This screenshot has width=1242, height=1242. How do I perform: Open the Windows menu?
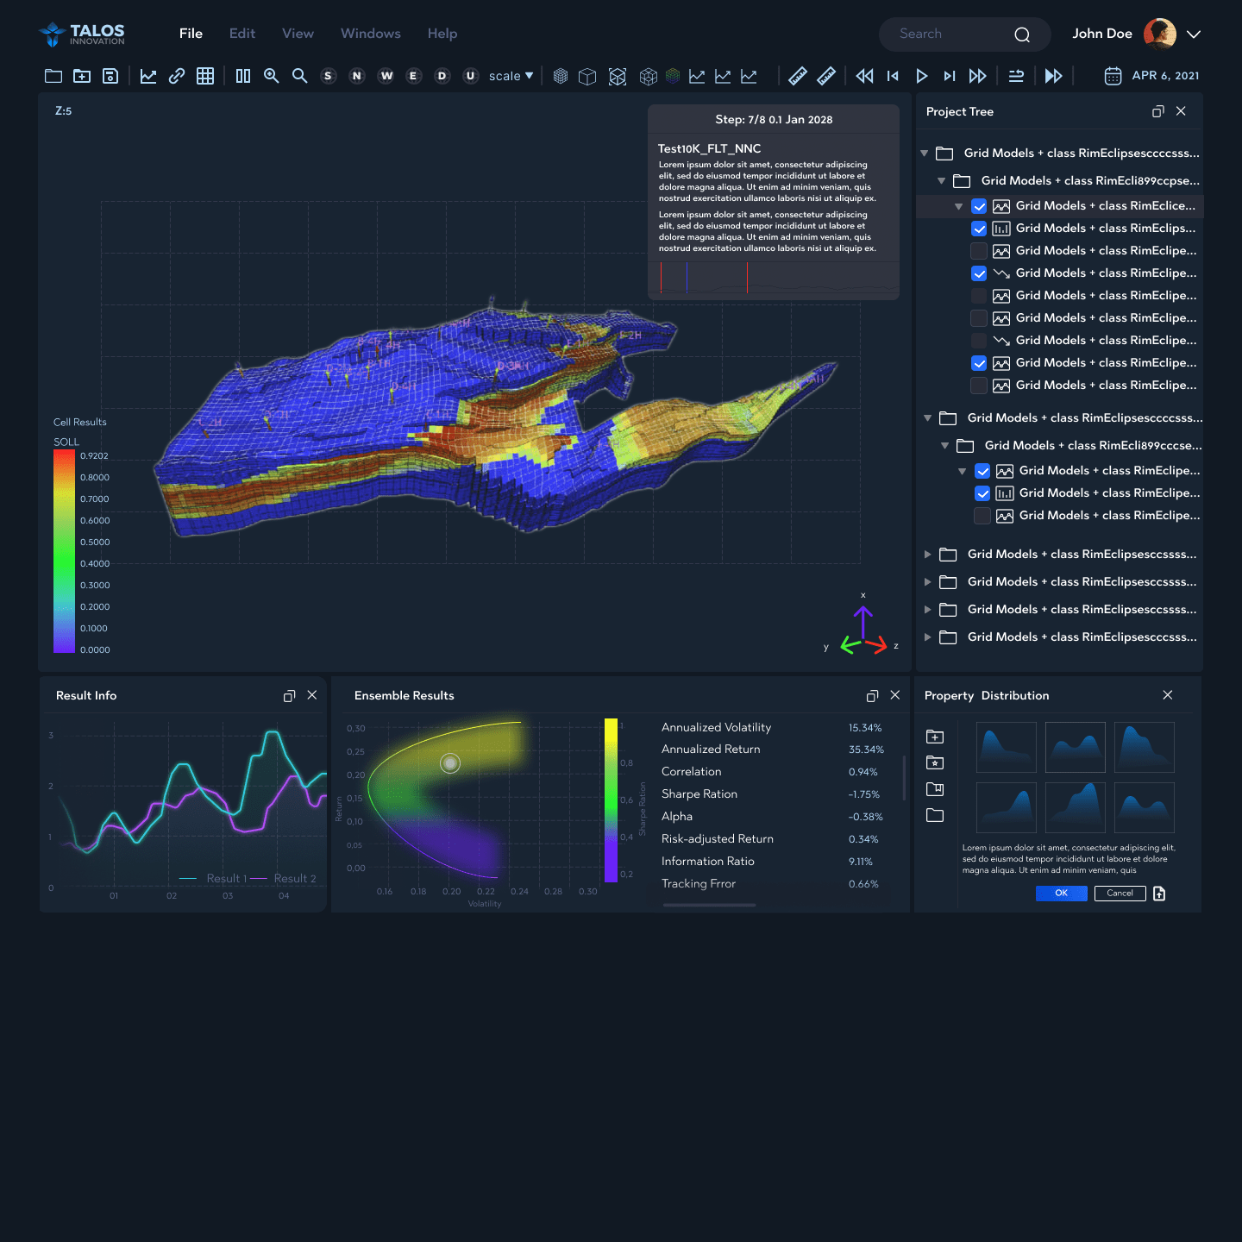point(370,34)
